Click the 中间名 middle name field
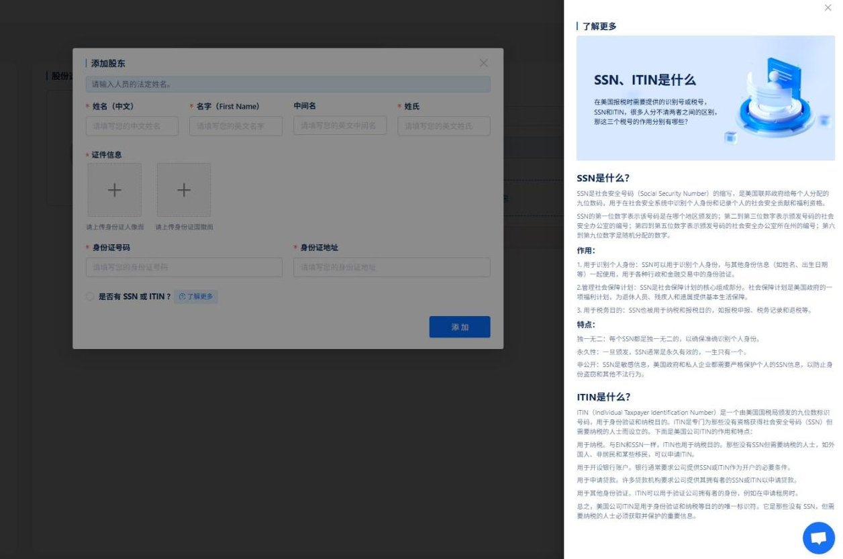 pos(340,125)
